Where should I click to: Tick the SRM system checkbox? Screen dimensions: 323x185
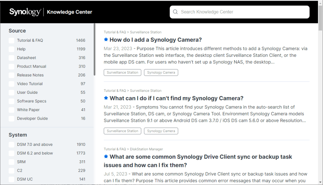pos(12,162)
